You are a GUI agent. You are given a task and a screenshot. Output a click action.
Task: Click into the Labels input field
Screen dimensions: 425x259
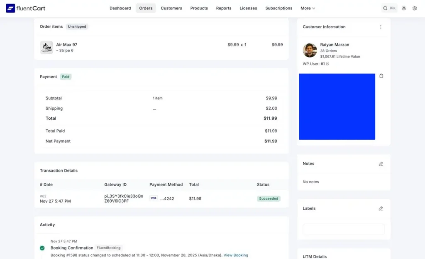tap(344, 229)
